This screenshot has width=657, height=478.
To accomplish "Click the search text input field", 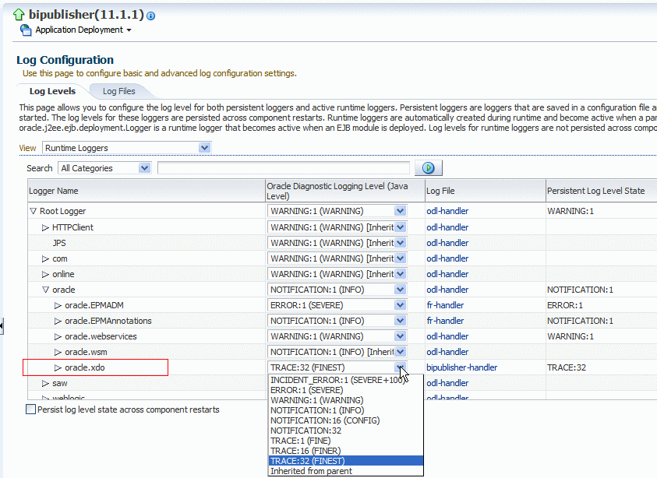I will [283, 168].
